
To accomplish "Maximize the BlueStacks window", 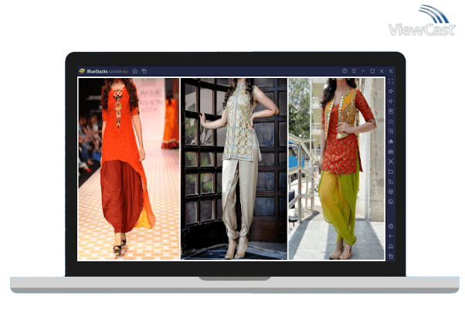I will coord(372,71).
